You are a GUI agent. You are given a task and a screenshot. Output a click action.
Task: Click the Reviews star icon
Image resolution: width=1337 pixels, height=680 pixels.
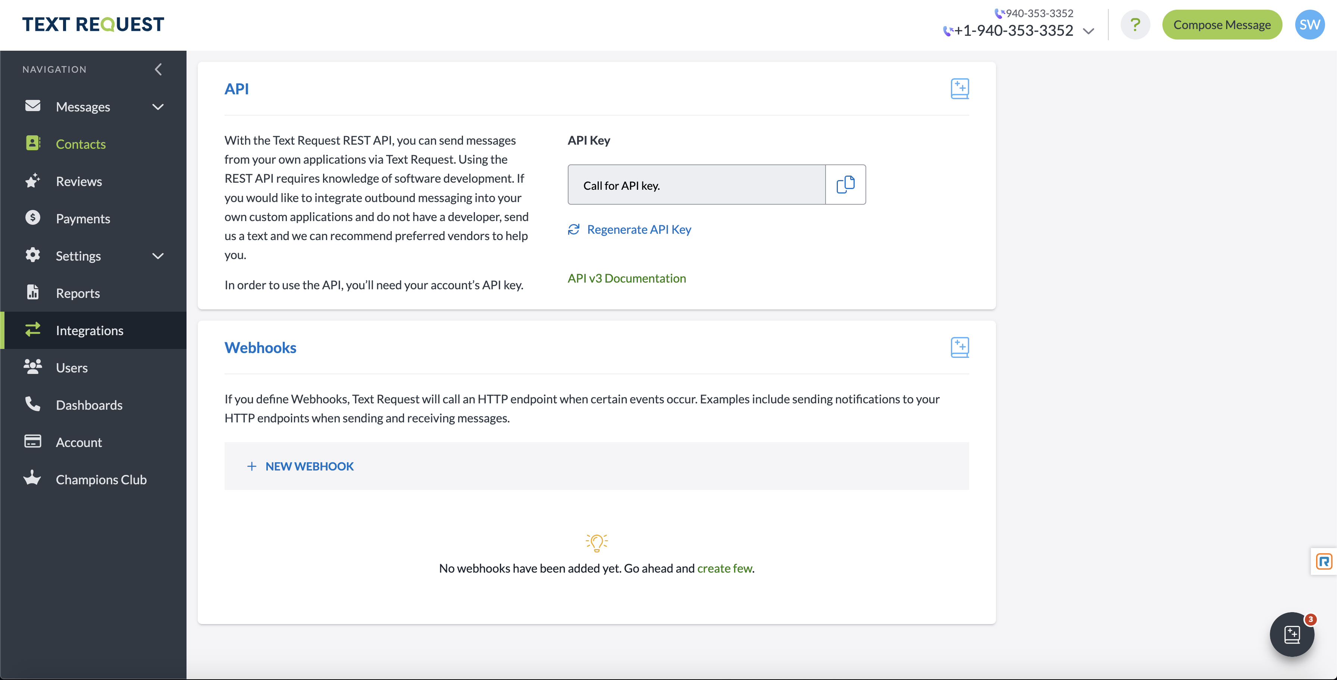(33, 180)
